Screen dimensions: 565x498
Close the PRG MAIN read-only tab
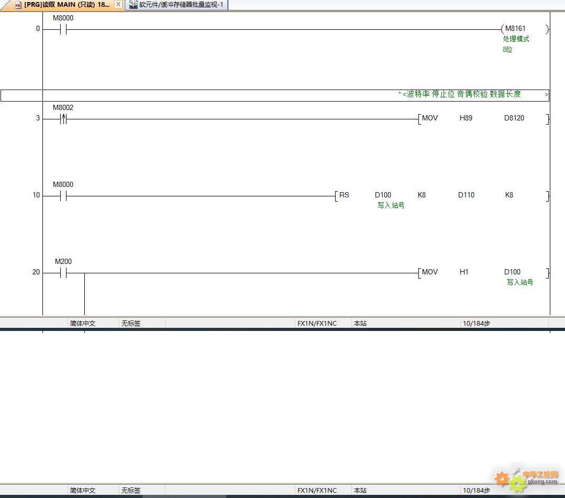(x=118, y=5)
